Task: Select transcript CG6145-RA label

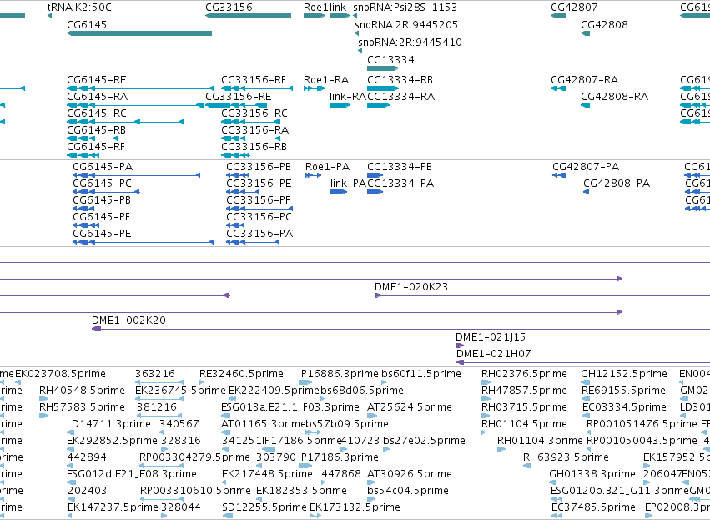Action: point(98,97)
